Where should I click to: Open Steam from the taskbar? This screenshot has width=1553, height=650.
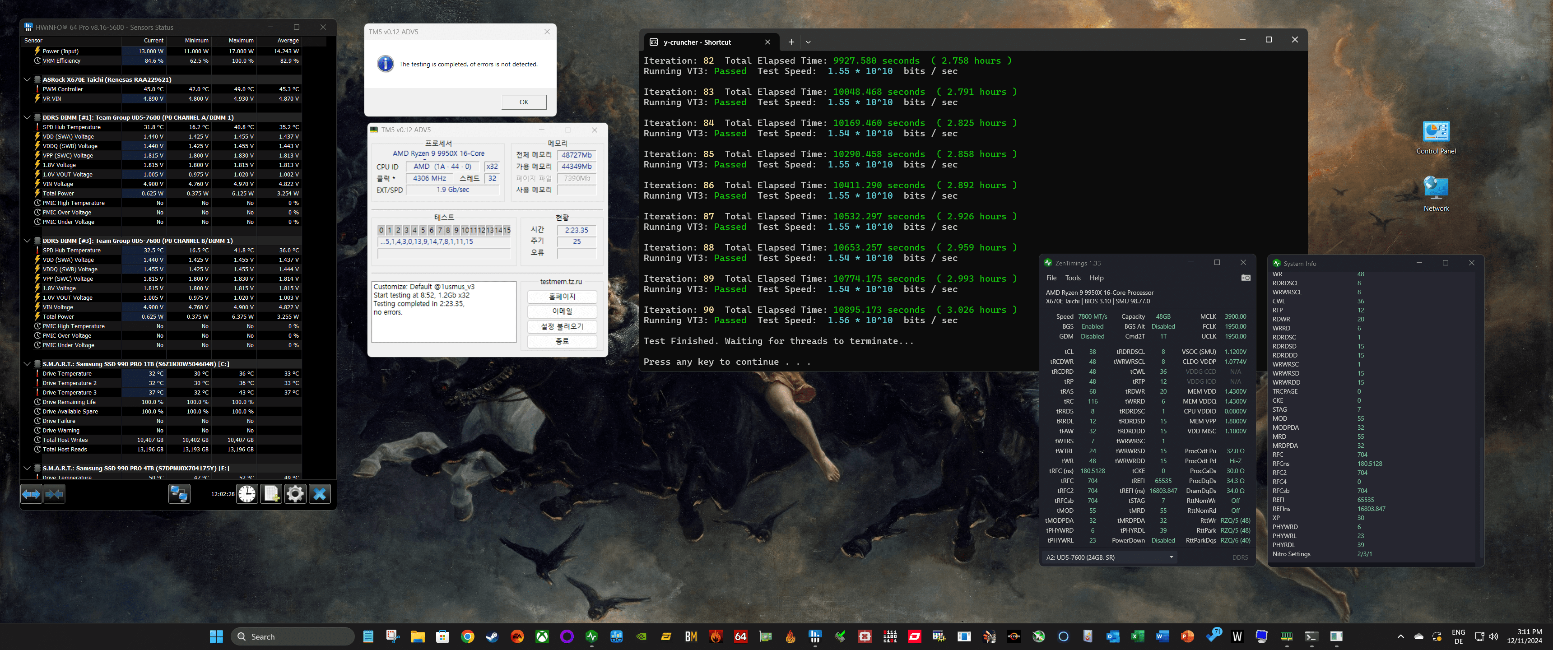click(x=493, y=636)
